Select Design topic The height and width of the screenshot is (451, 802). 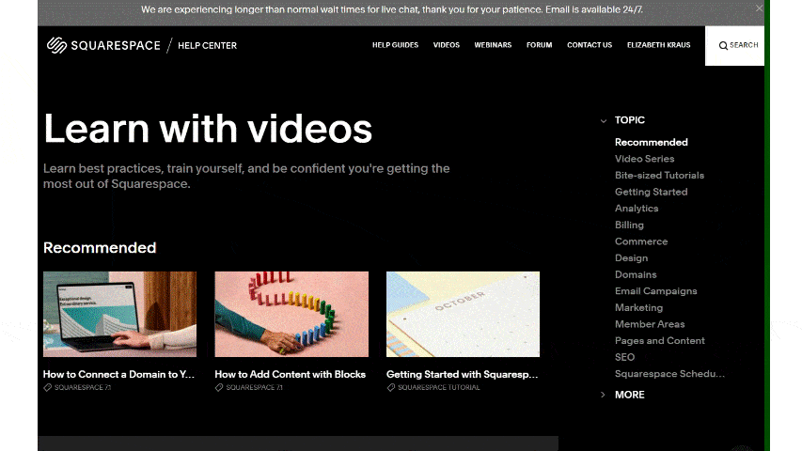click(631, 258)
